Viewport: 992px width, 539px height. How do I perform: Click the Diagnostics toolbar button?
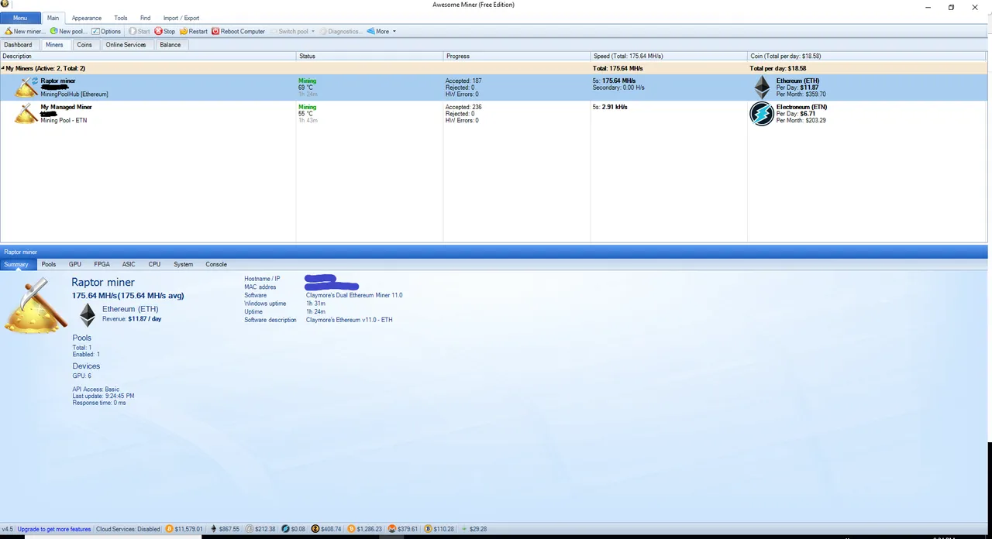339,32
